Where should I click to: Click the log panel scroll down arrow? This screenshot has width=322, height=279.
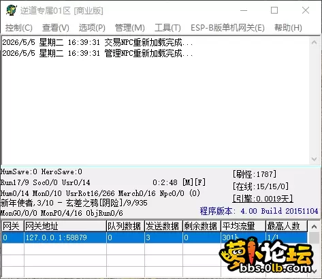coord(315,159)
